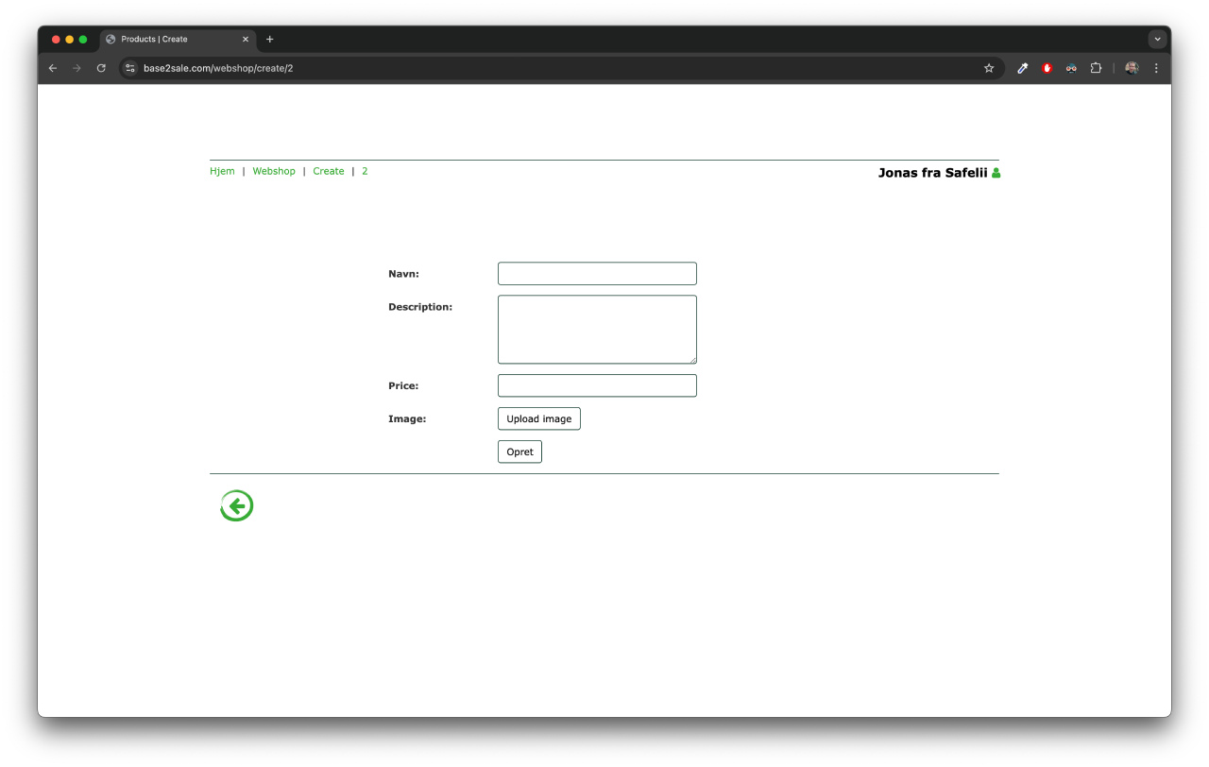Open the Chrome profile avatar
Image resolution: width=1209 pixels, height=767 pixels.
(x=1132, y=68)
